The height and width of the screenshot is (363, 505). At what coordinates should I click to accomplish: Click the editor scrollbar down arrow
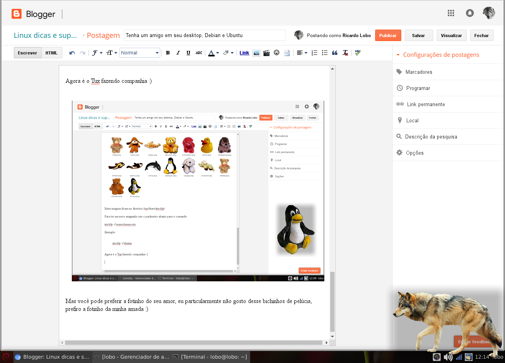(x=333, y=337)
